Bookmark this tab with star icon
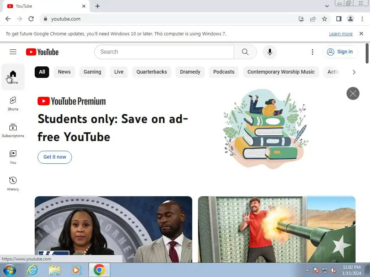Viewport: 370px width, 277px height. [x=324, y=19]
